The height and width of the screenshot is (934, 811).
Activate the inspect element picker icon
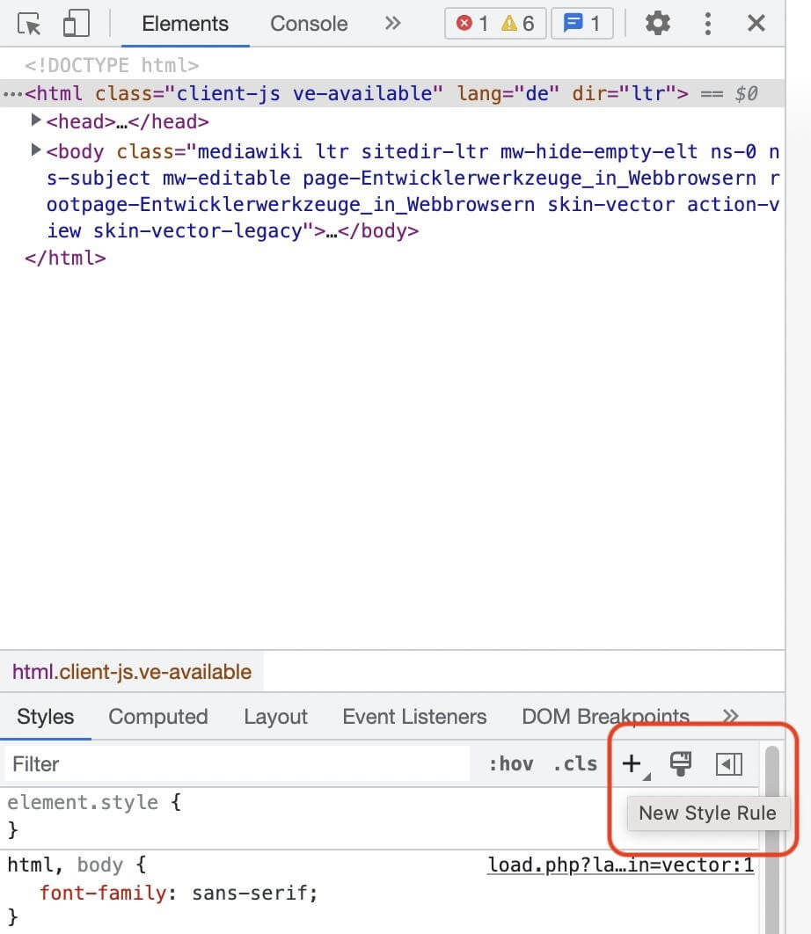tap(29, 24)
